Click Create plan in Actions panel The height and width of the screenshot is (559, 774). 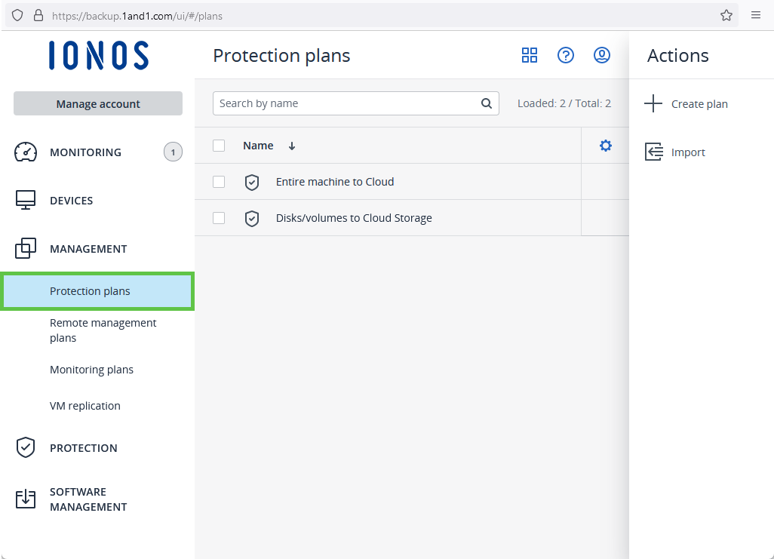tap(699, 104)
